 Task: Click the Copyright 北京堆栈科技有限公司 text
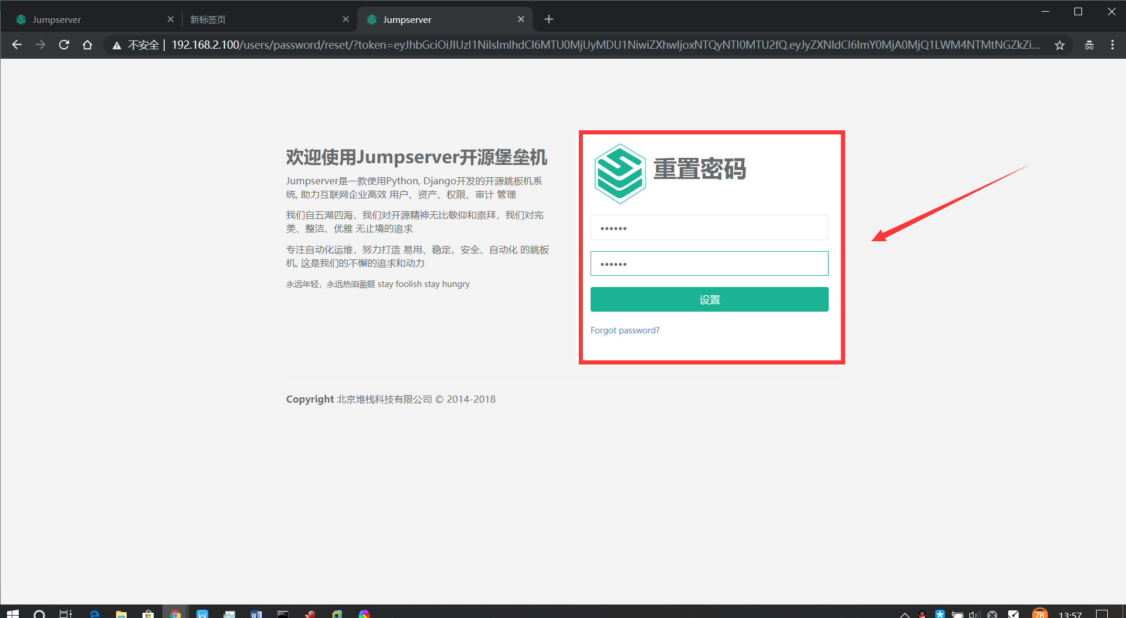coord(391,399)
